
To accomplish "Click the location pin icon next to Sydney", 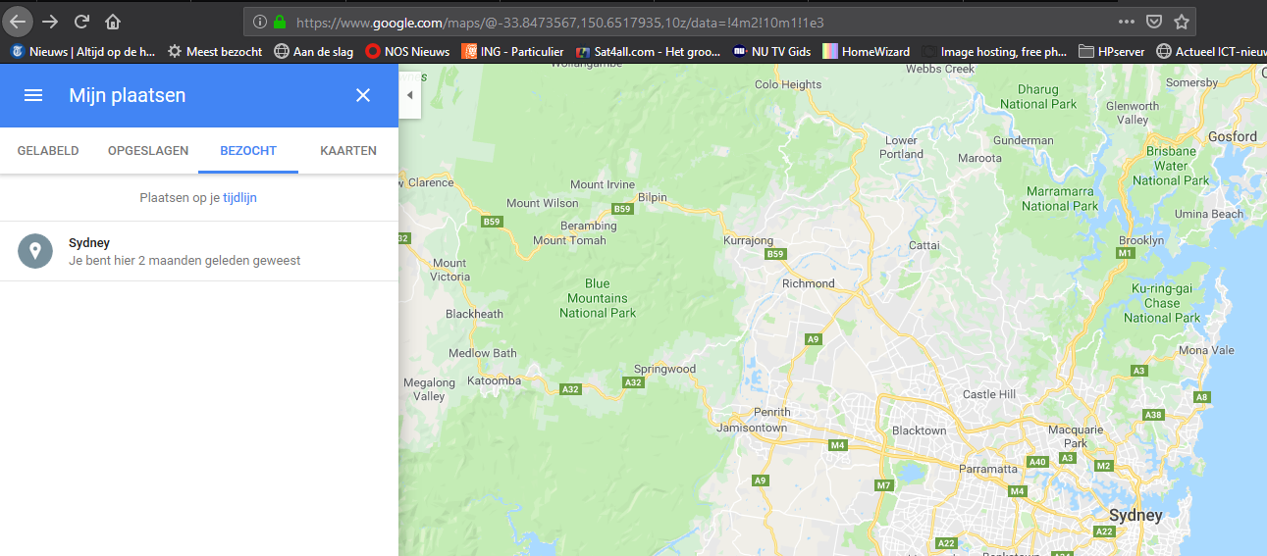I will [35, 251].
